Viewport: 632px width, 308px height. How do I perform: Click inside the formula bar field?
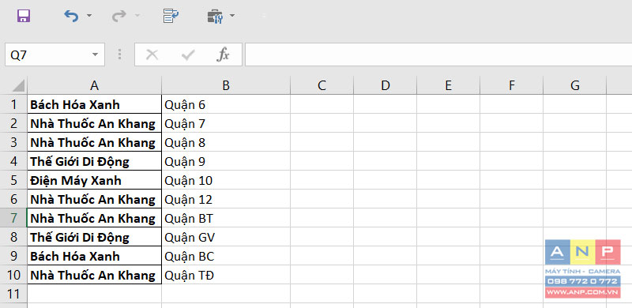click(438, 54)
